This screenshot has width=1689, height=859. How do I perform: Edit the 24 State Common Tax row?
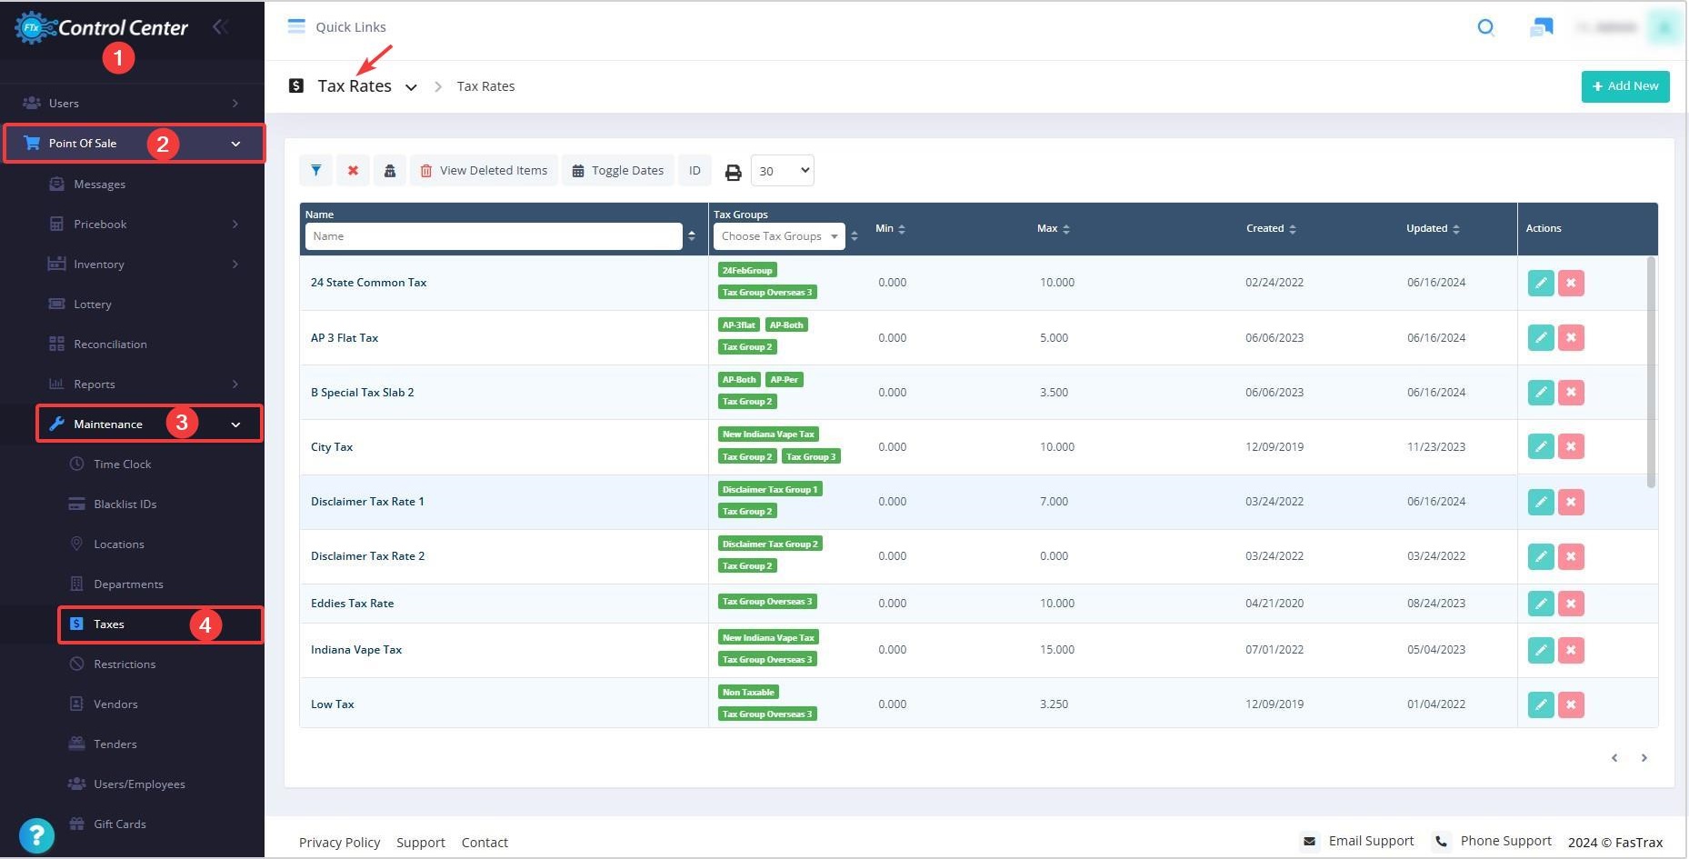pyautogui.click(x=1541, y=283)
